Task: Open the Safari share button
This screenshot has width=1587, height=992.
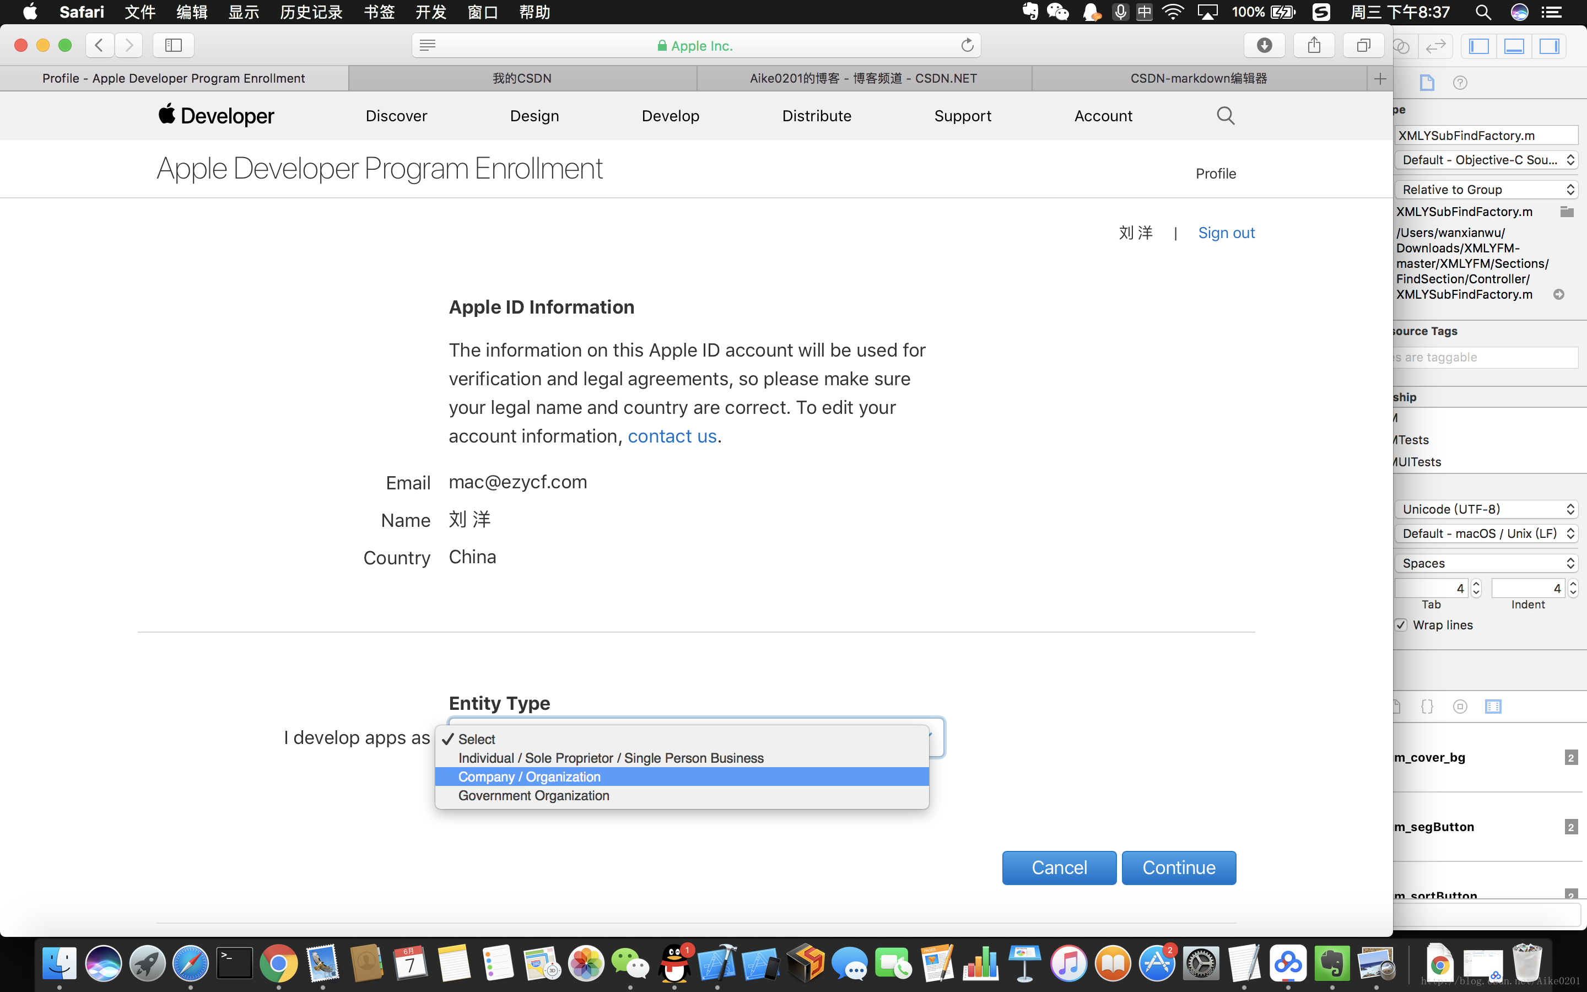Action: tap(1314, 45)
